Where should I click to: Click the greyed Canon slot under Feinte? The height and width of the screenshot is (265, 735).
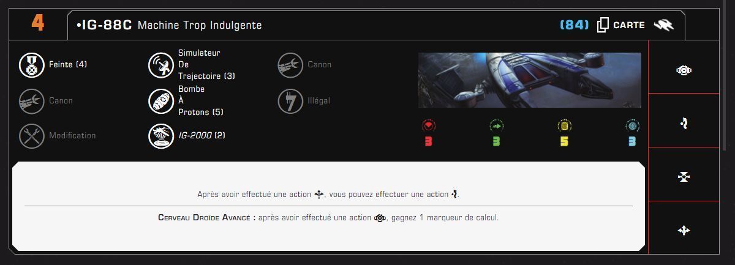31,101
